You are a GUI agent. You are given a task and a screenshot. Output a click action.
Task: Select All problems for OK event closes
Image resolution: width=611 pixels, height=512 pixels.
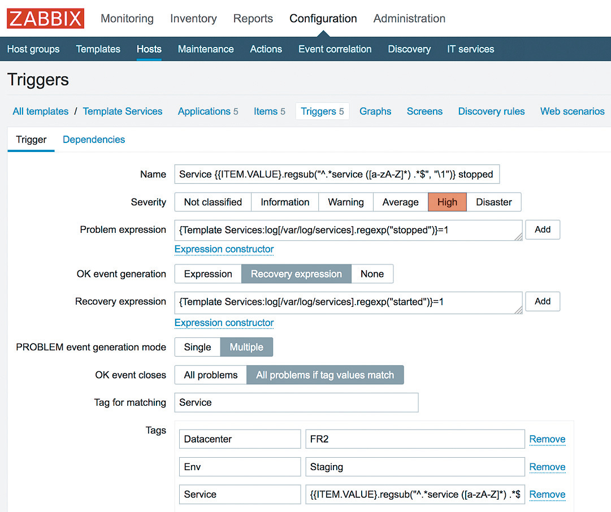(211, 375)
